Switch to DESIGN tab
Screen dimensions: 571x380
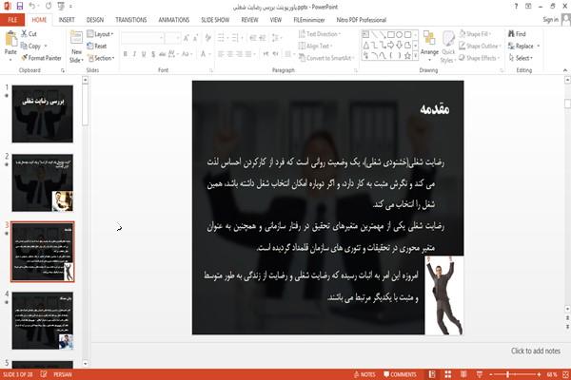95,20
